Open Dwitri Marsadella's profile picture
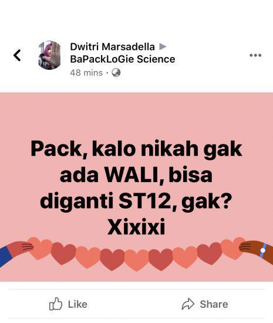The height and width of the screenshot is (323, 273). [49, 55]
